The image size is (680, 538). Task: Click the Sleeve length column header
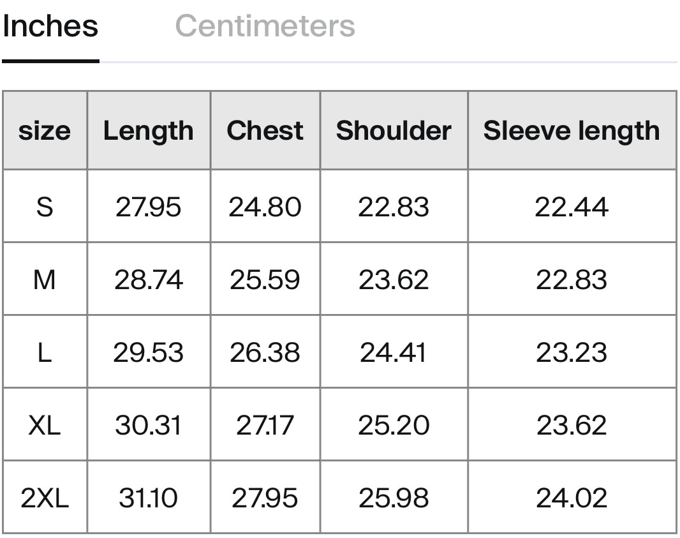point(572,130)
